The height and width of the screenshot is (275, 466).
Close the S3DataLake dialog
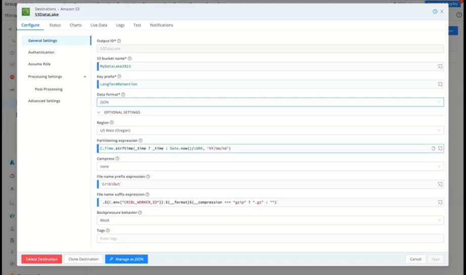point(442,11)
